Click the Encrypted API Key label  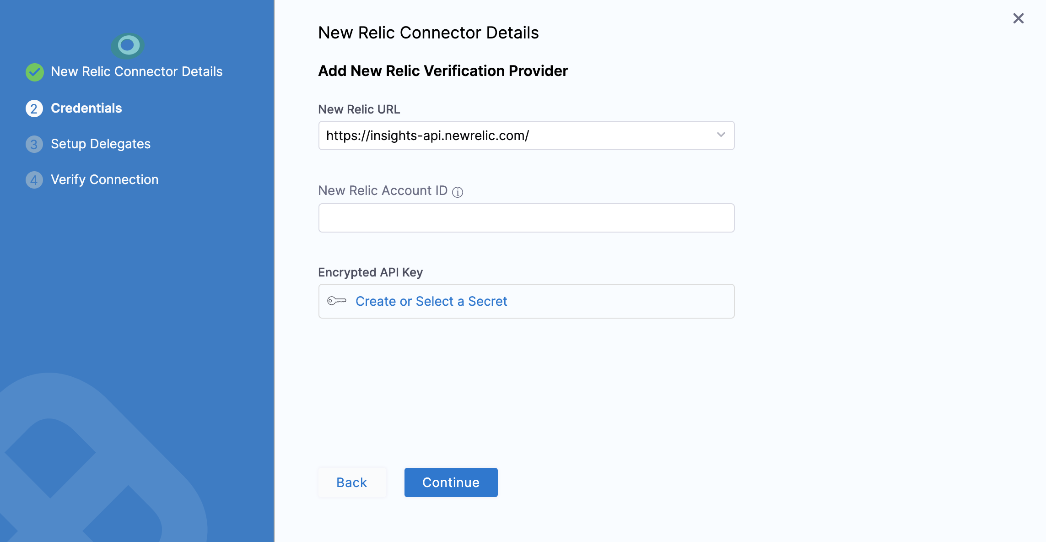point(370,272)
